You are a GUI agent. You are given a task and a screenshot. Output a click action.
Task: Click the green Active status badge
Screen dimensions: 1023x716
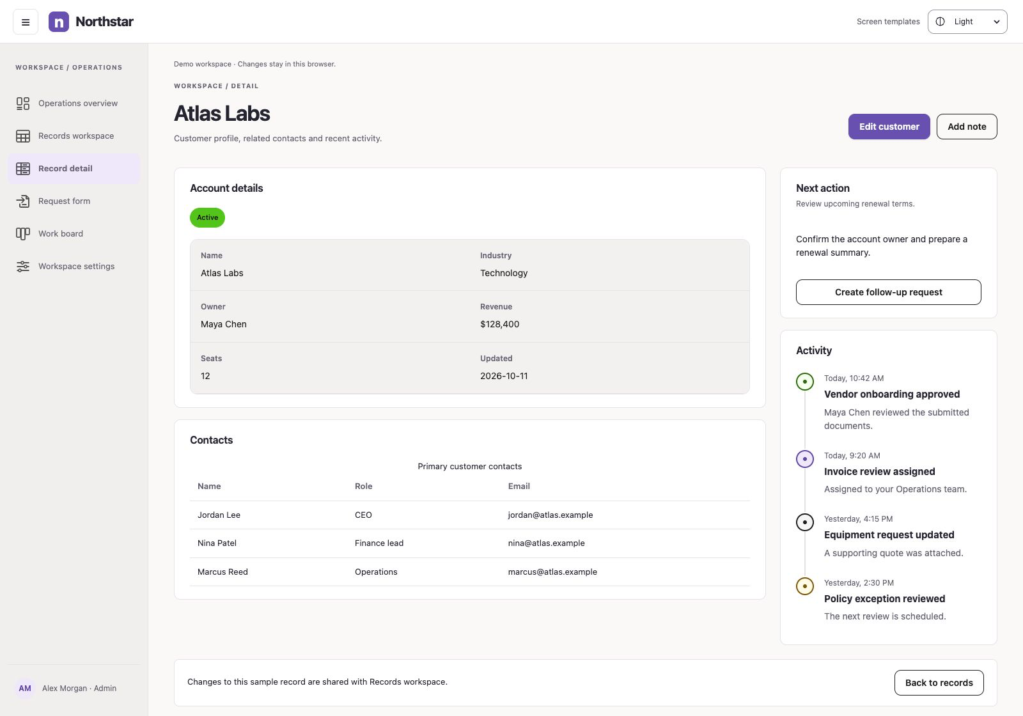coord(207,217)
